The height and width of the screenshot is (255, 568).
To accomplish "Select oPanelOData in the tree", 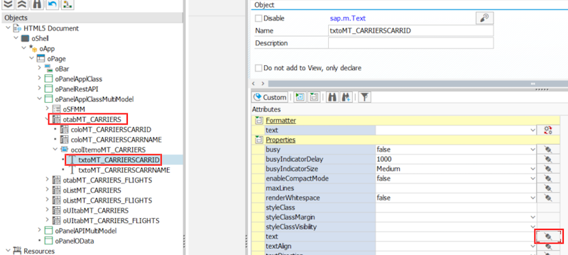I will [x=75, y=241].
